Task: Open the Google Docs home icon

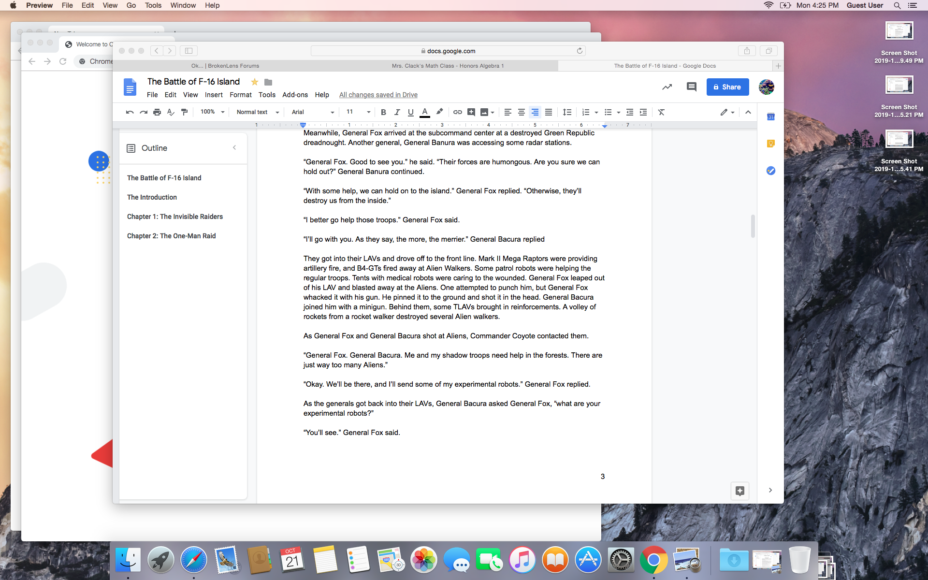Action: (130, 87)
